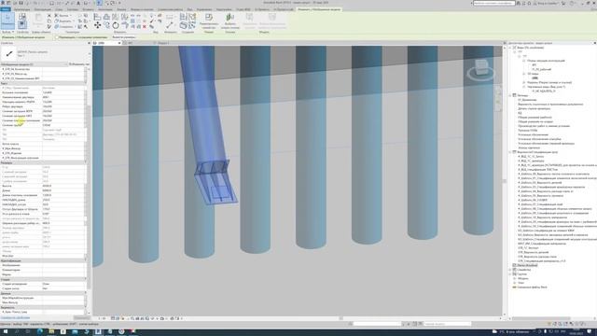Select '{3D}' view in project browser
The height and width of the screenshot is (336, 597).
tap(535, 78)
